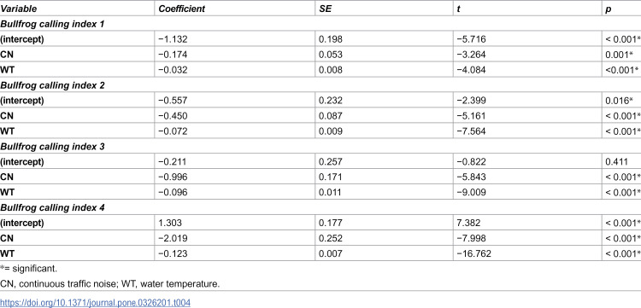The image size is (641, 308).
Task: Click the p column header
Action: [x=609, y=9]
